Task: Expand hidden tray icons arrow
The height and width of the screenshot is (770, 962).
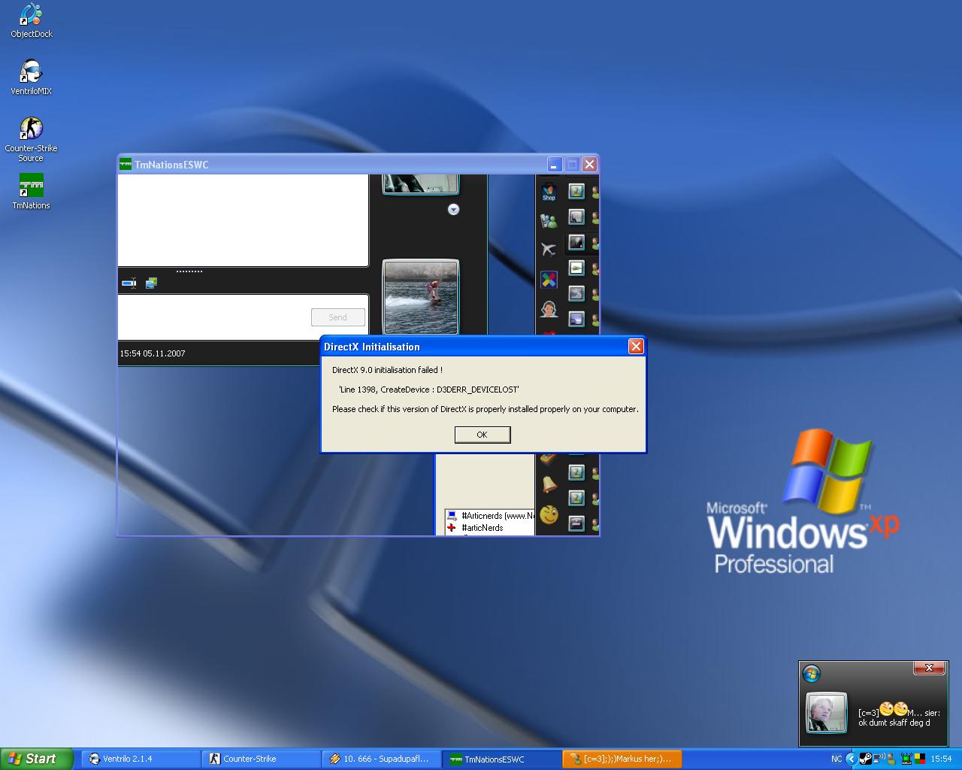Action: [852, 759]
